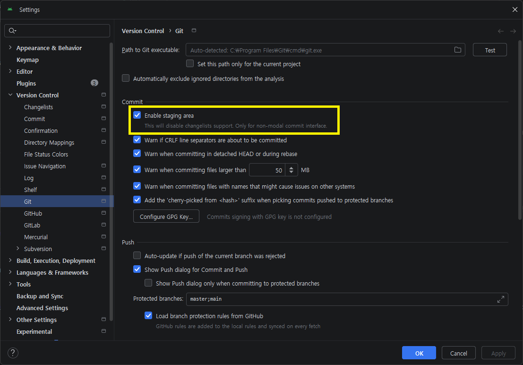Click the Plugins update count badge

click(x=94, y=83)
